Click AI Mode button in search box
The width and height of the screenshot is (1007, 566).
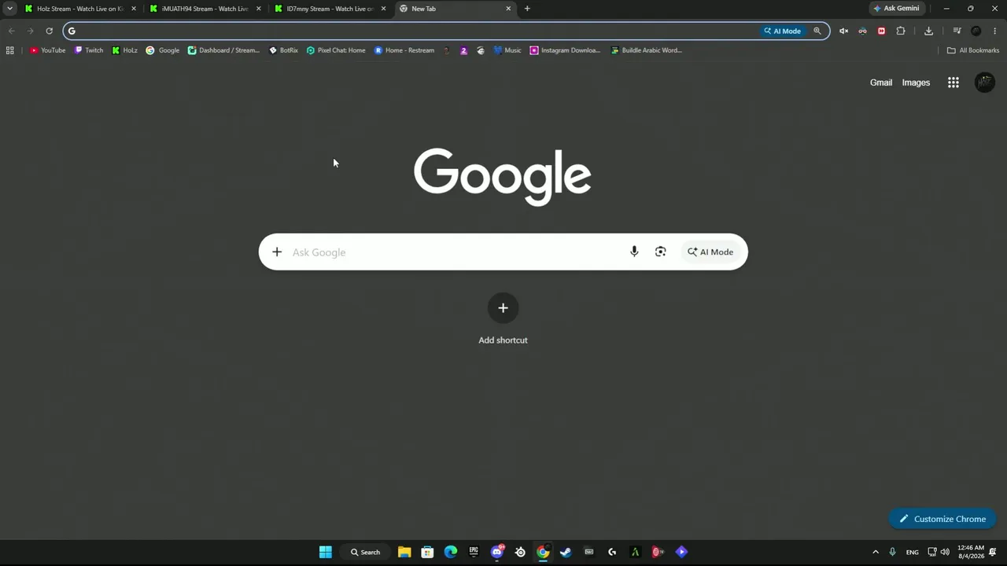[710, 252]
